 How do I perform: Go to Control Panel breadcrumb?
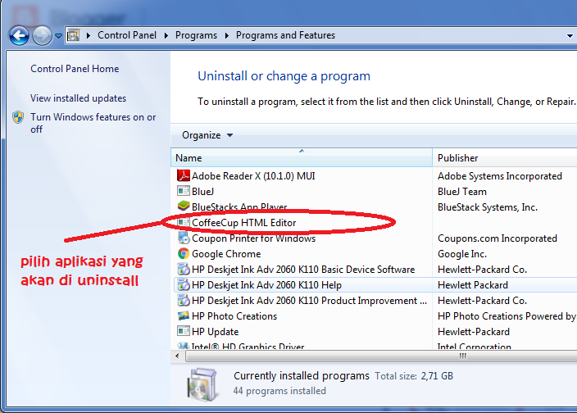point(127,35)
